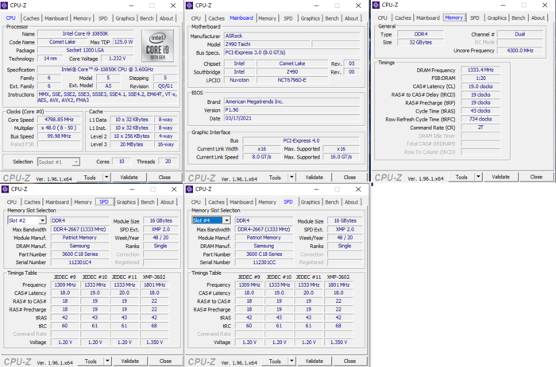Open the Tools dropdown arrow in the Memory window
The height and width of the screenshot is (367, 556).
pos(478,177)
